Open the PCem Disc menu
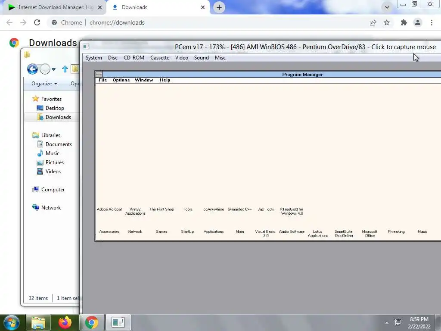441x331 pixels. coord(112,58)
